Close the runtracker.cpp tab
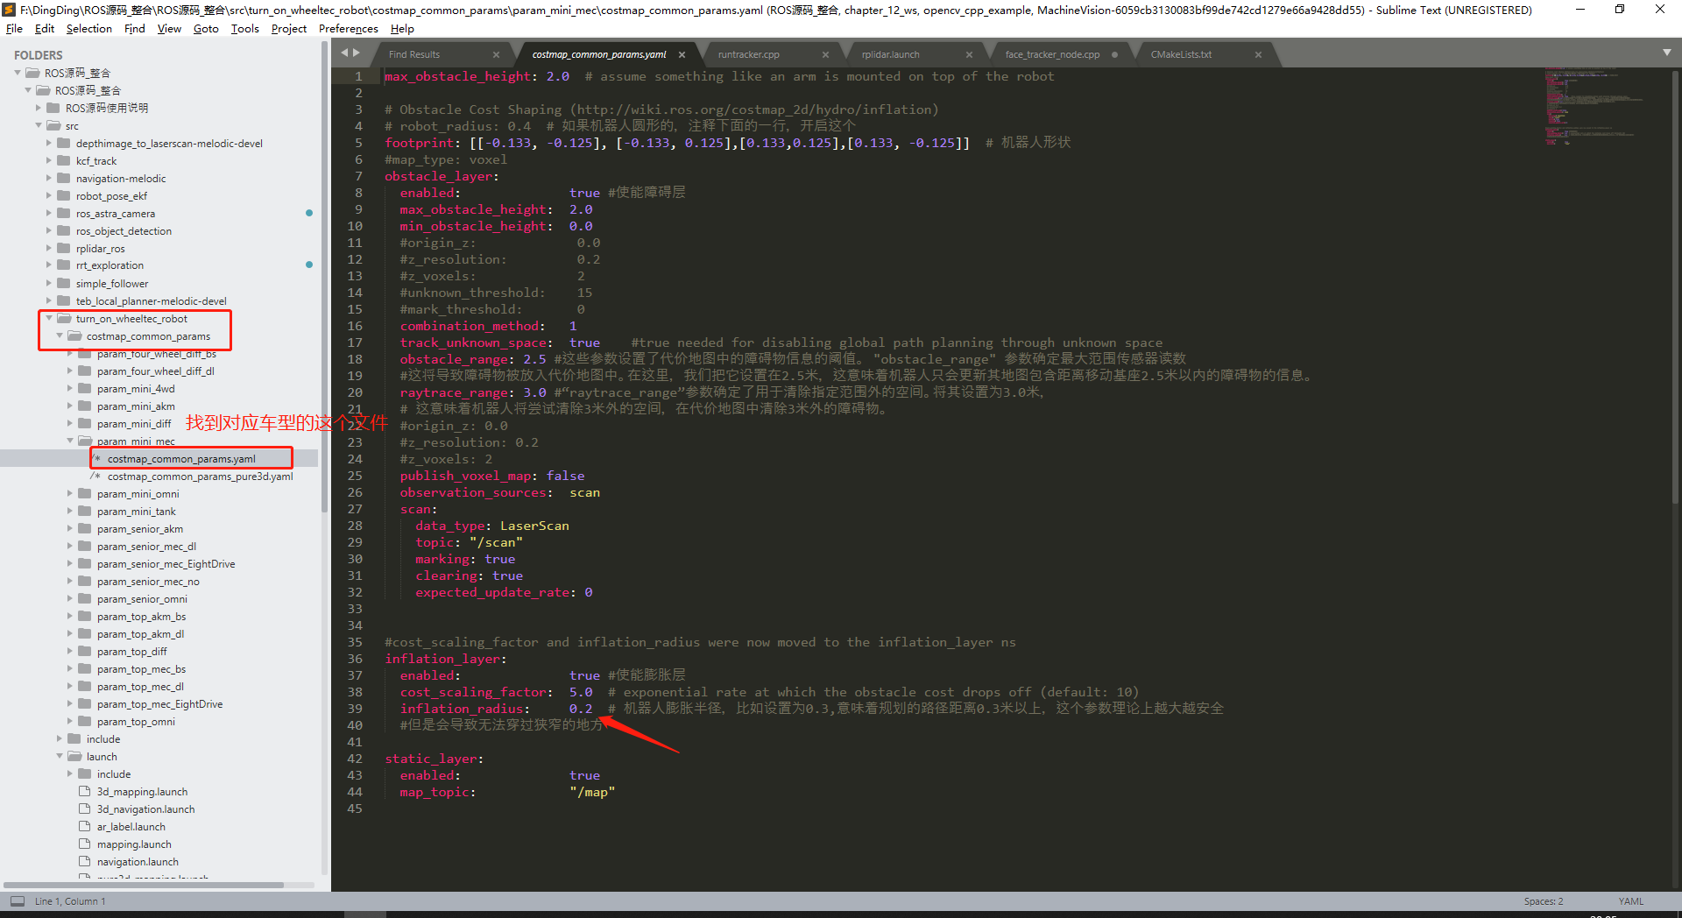The image size is (1682, 918). [x=825, y=54]
